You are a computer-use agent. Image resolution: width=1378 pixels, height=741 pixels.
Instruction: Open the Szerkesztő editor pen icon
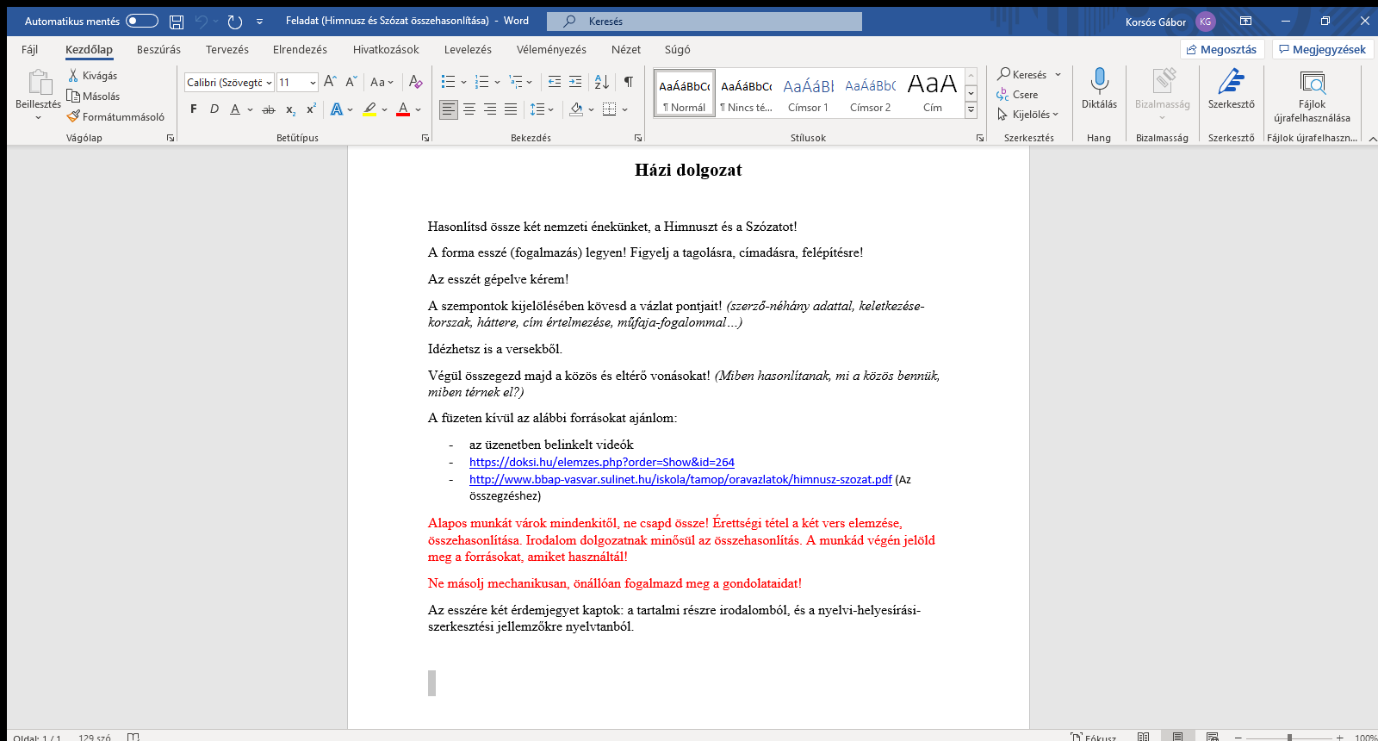pos(1231,81)
